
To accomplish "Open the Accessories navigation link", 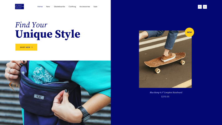I will (85, 7).
